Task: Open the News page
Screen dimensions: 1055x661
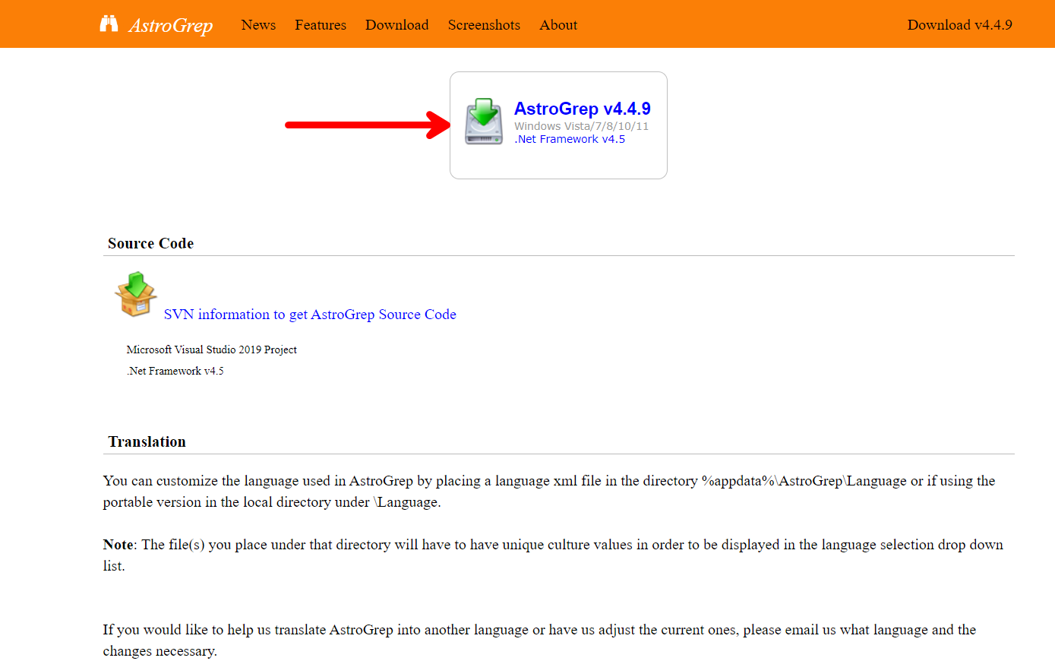Action: tap(258, 25)
